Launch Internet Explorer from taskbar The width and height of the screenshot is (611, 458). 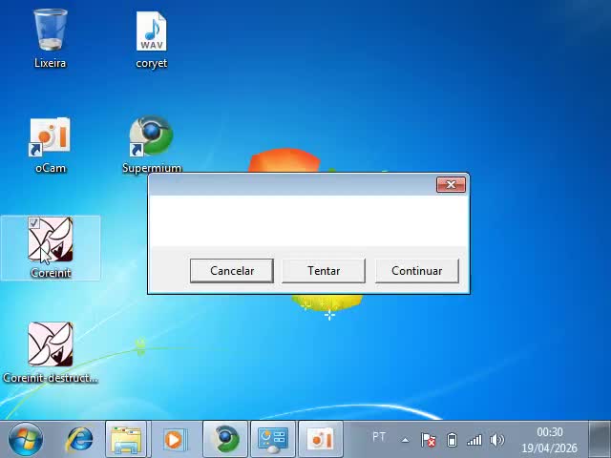(x=79, y=439)
